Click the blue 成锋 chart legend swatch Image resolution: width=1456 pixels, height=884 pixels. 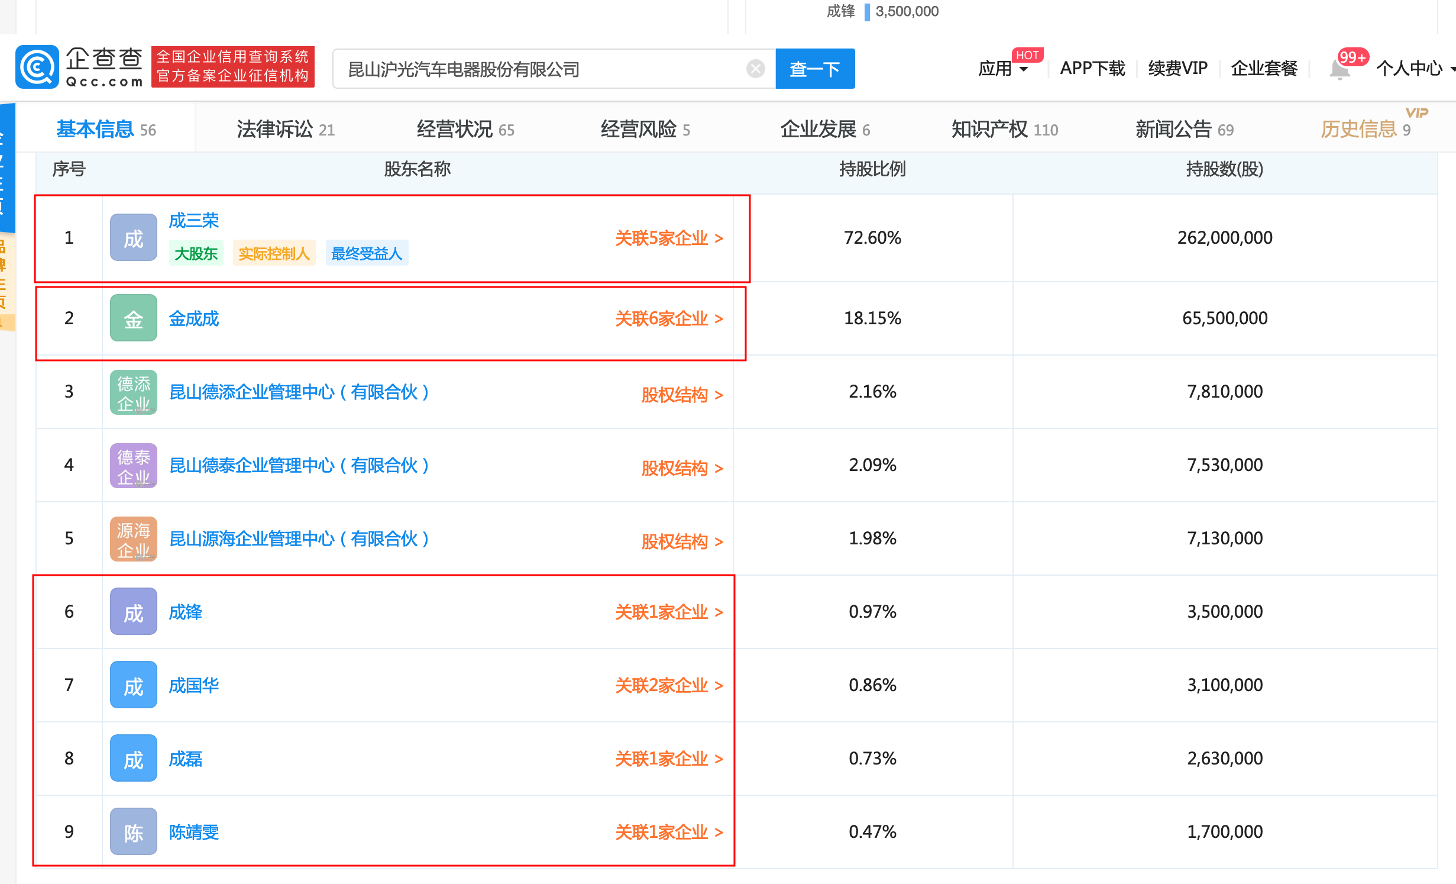(867, 12)
